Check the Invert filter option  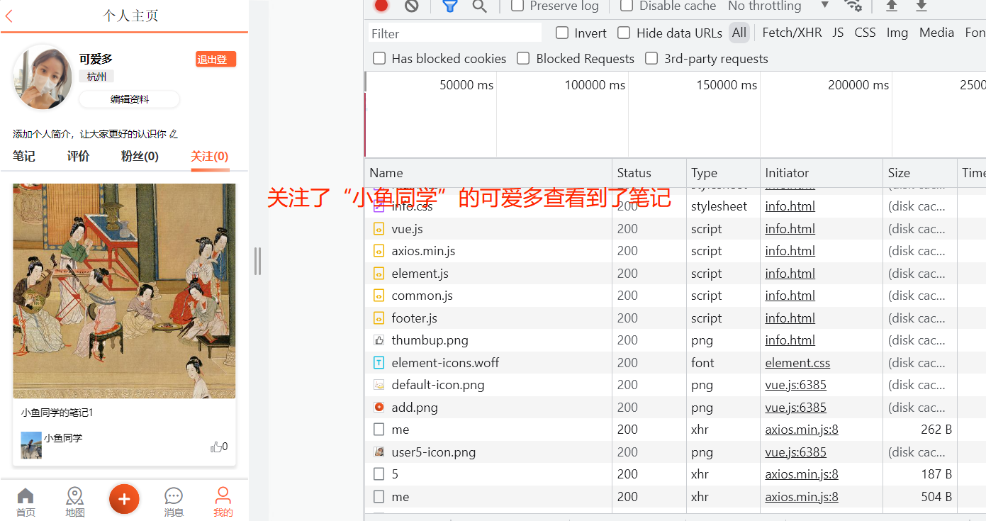point(561,33)
